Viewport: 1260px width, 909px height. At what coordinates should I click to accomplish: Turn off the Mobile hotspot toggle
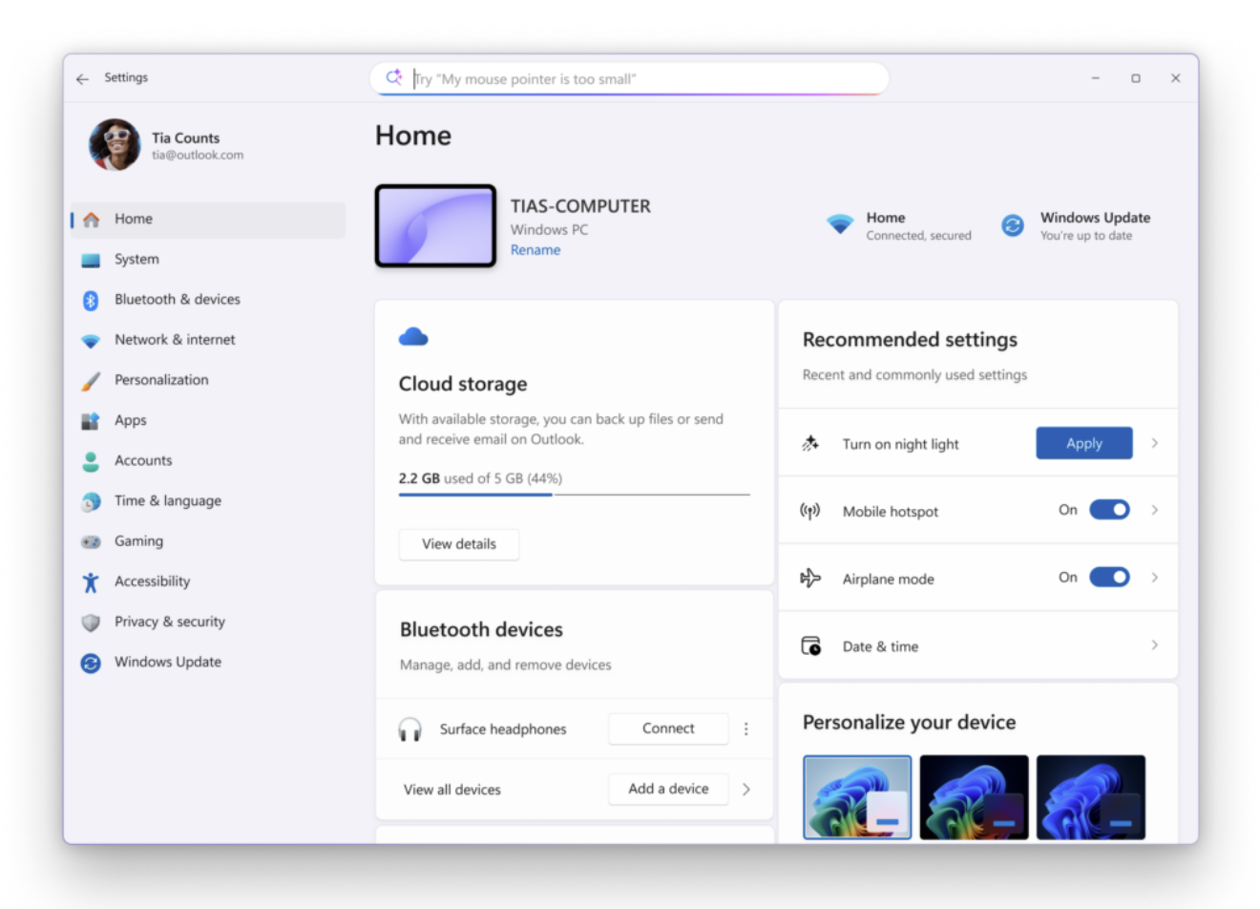pyautogui.click(x=1109, y=510)
